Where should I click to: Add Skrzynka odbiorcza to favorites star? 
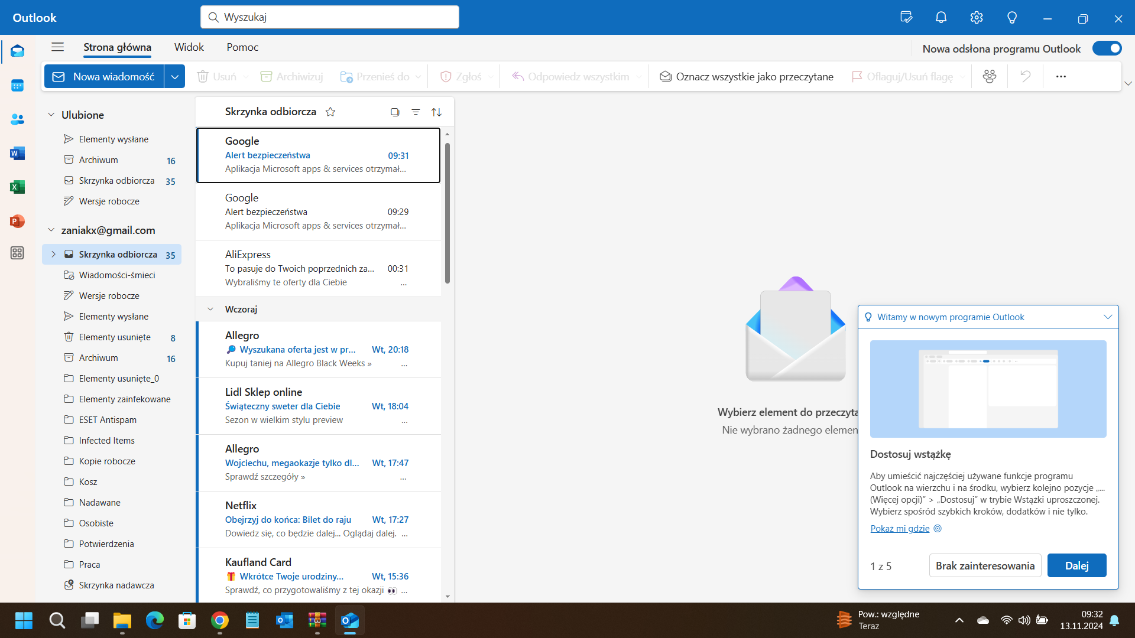330,112
